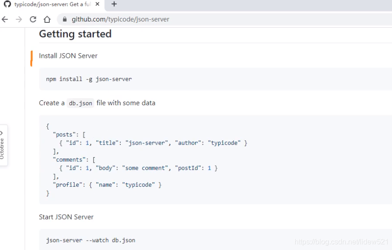Select the typicode/json-server browser tab

pos(52,4)
